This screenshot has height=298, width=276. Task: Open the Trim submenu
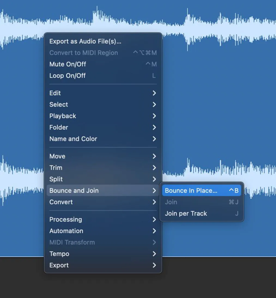(x=56, y=168)
